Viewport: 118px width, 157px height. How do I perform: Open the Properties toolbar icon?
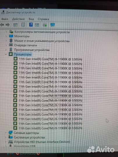[x=23, y=25]
